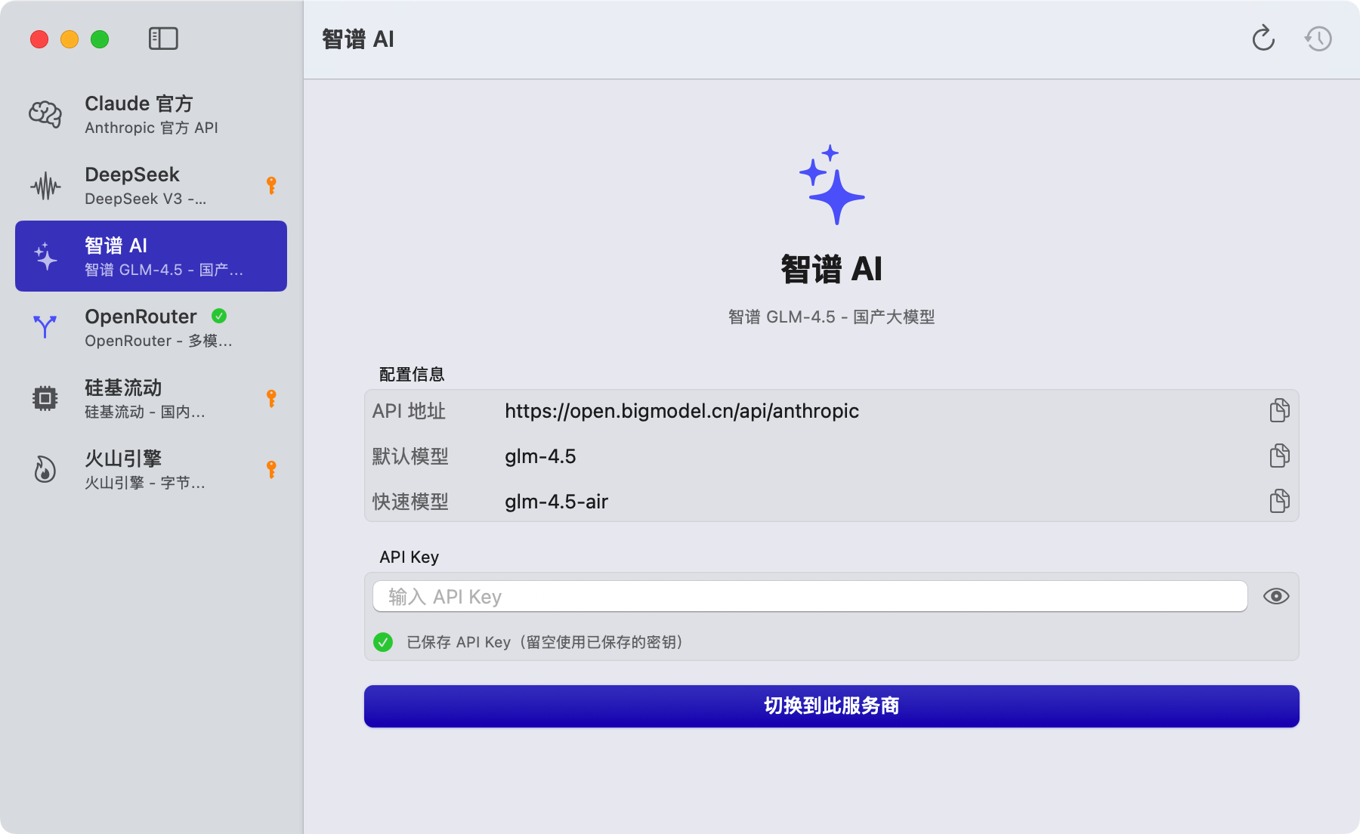The width and height of the screenshot is (1360, 834).
Task: Select 火山引擎 provider in sidebar
Action: pyautogui.click(x=151, y=469)
